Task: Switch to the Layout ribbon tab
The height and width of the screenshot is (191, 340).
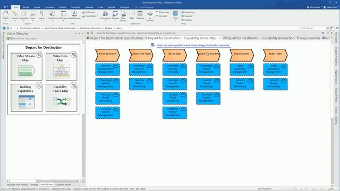Action: click(x=37, y=7)
